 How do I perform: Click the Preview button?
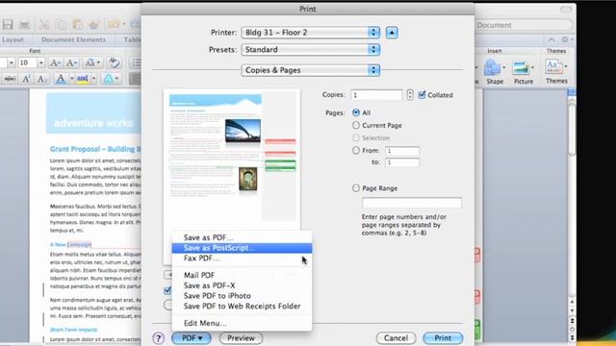pos(241,338)
